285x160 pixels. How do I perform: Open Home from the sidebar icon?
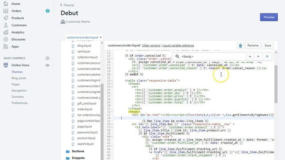(x=6, y=4)
